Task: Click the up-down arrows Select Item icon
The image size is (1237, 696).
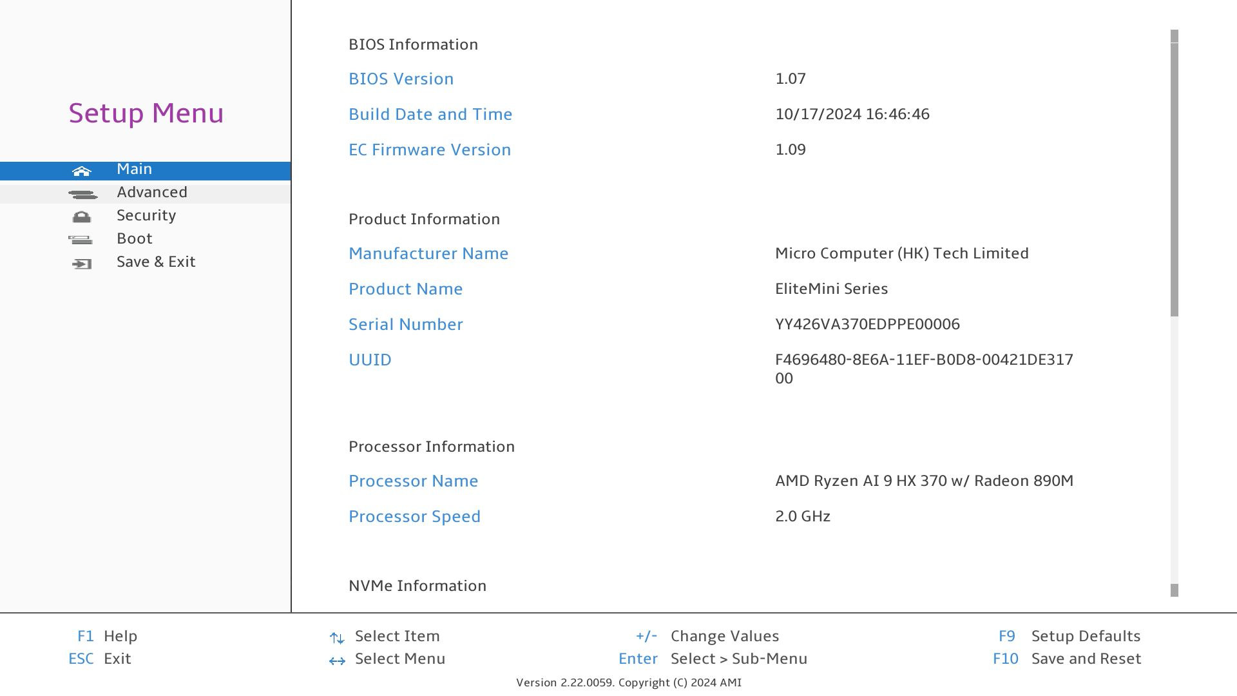Action: point(337,638)
